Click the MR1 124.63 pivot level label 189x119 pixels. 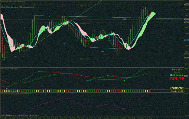coord(85,6)
